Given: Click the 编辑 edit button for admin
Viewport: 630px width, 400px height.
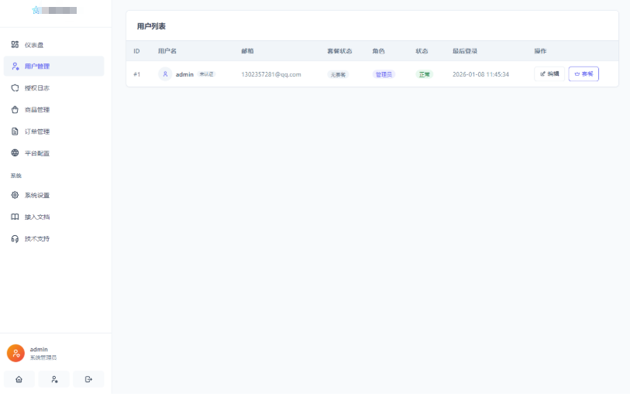Looking at the screenshot, I should coord(549,74).
